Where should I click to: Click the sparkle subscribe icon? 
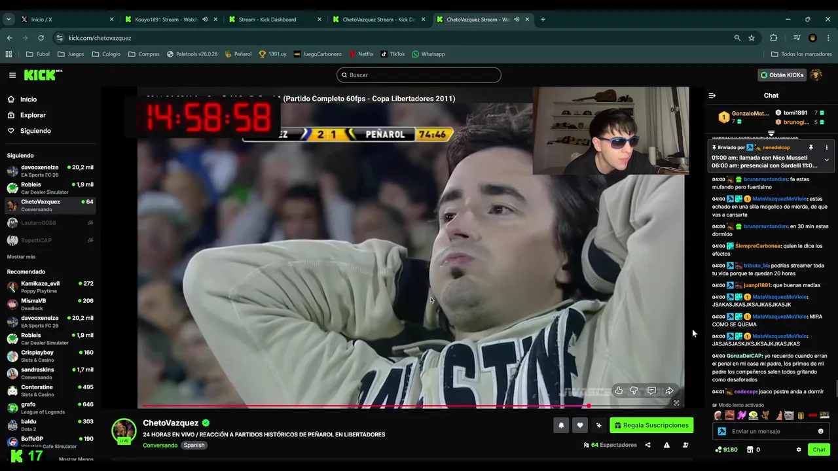click(x=598, y=425)
